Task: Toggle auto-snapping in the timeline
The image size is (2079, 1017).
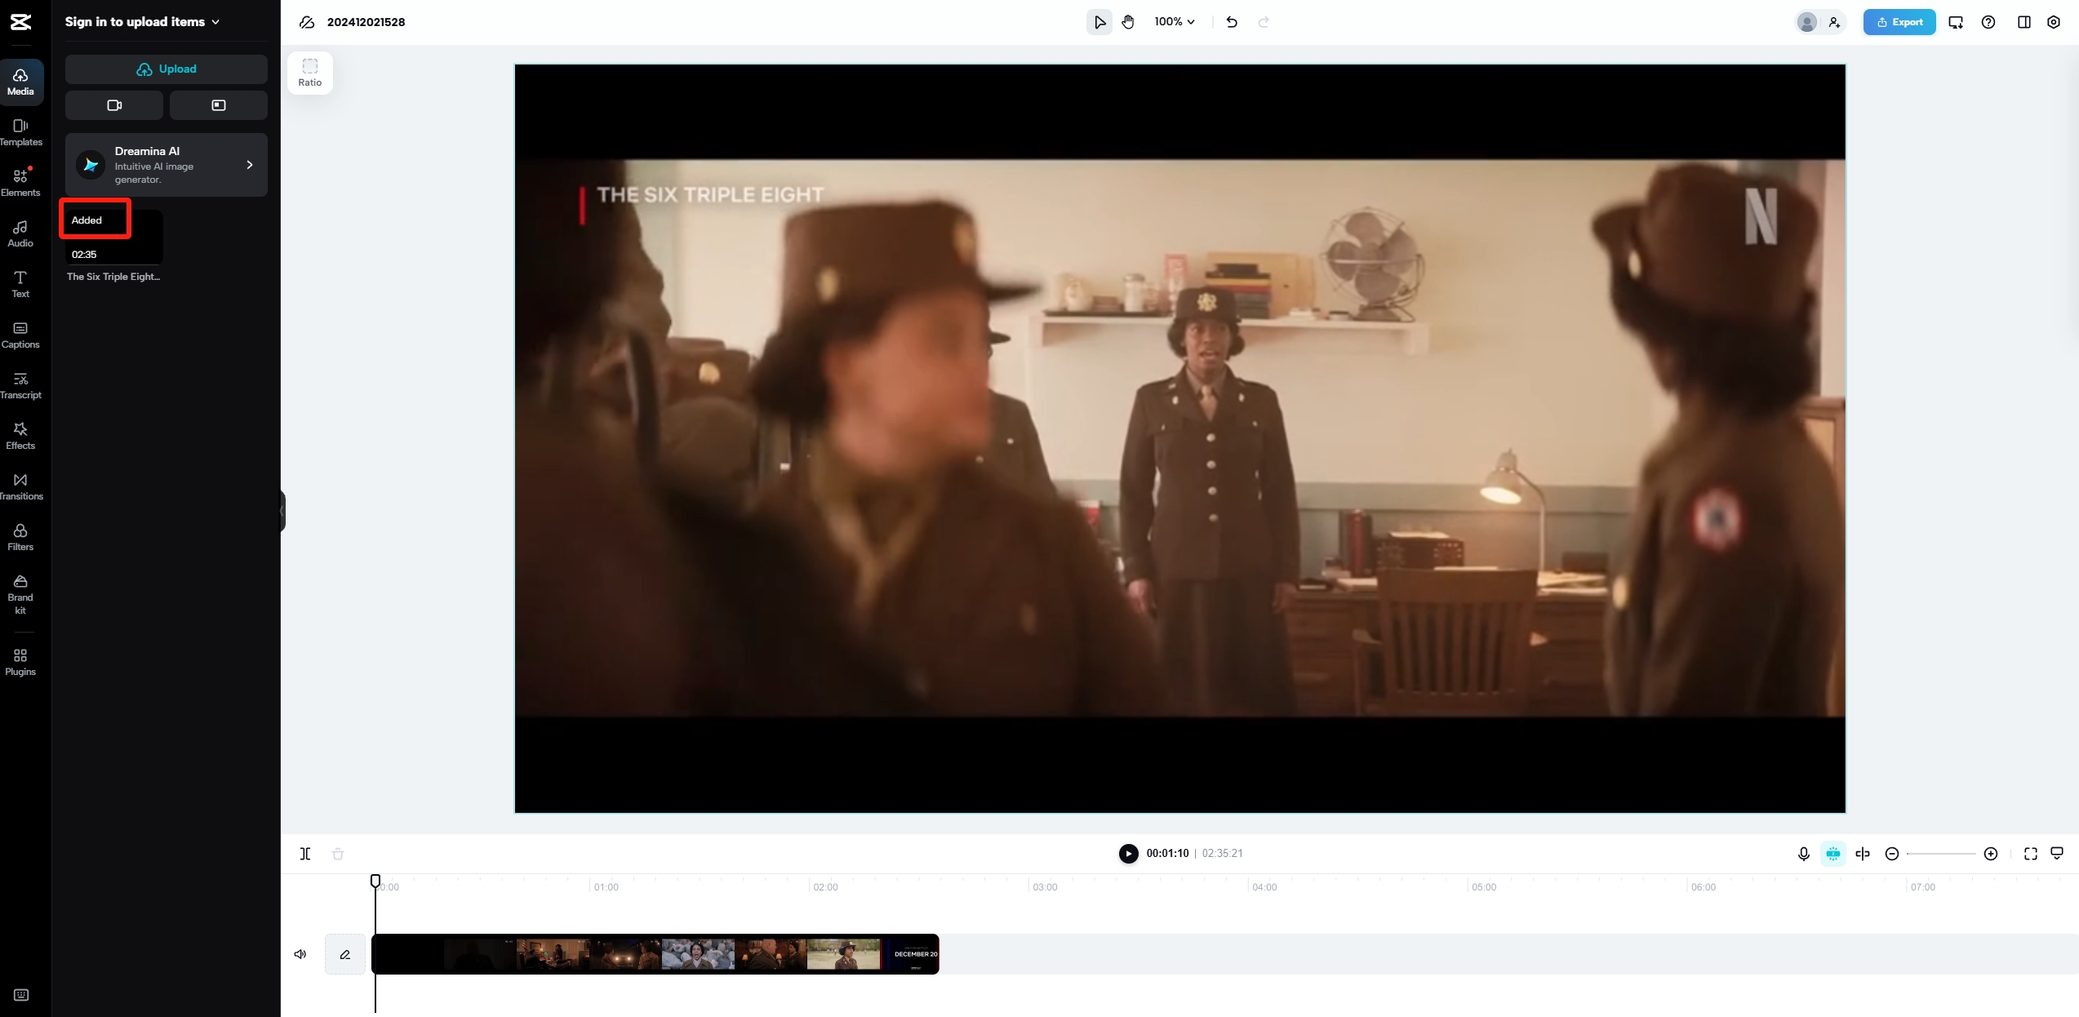Action: pyautogui.click(x=1834, y=853)
